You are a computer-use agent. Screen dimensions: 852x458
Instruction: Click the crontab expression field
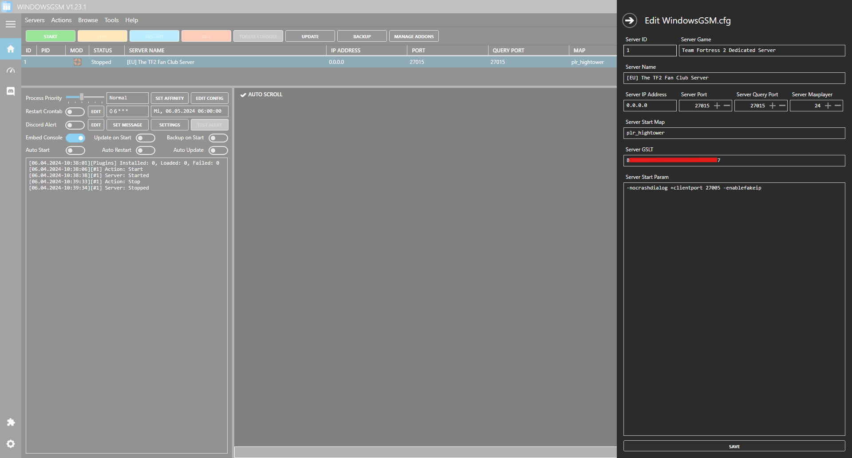tap(127, 111)
